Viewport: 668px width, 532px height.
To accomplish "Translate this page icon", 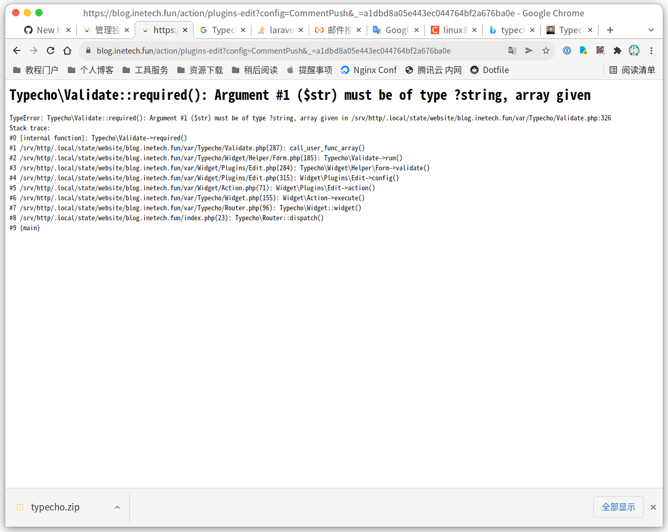I will pos(512,50).
